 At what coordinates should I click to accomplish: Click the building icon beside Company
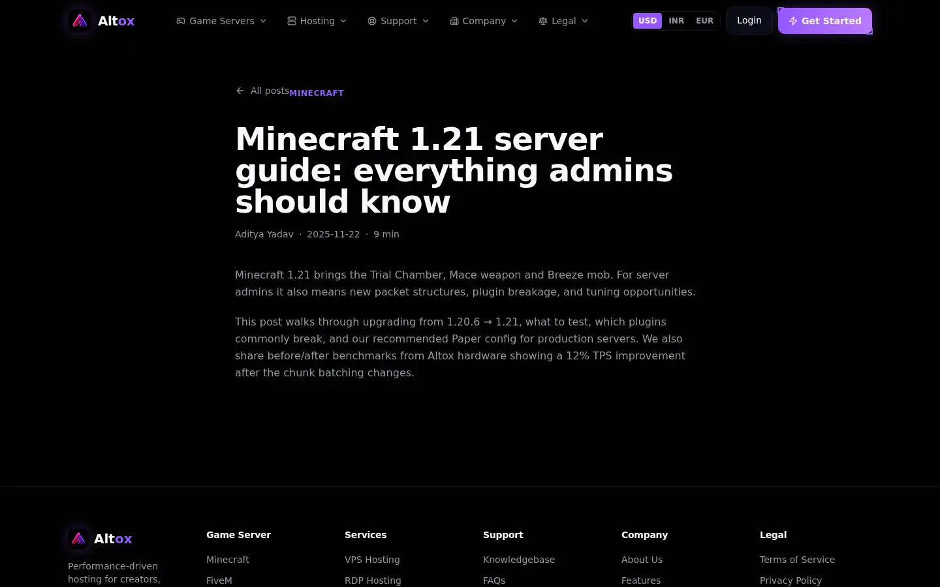454,21
